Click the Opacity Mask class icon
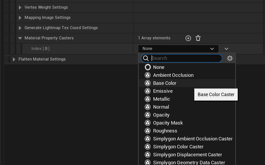Image resolution: width=265 pixels, height=165 pixels. [148, 123]
